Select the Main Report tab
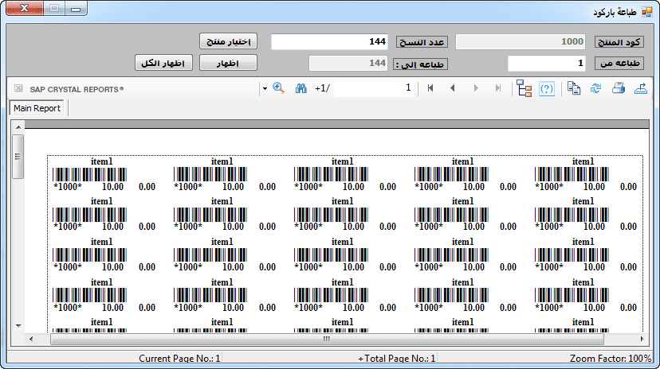Image resolution: width=660 pixels, height=369 pixels. click(37, 108)
